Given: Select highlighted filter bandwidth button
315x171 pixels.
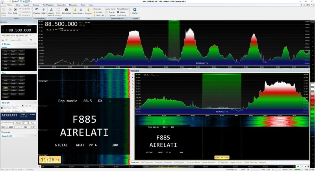Looking at the screenshot, I should [x=6, y=87].
